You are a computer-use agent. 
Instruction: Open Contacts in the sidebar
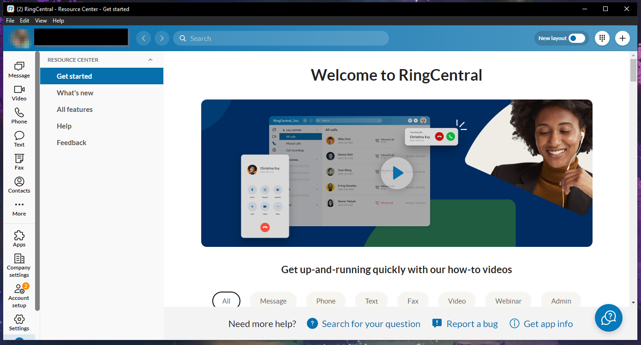[19, 185]
